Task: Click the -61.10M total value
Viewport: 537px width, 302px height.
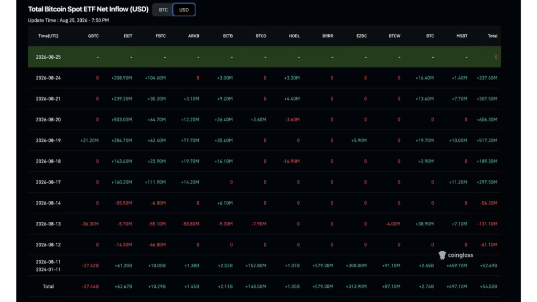Action: coord(489,245)
